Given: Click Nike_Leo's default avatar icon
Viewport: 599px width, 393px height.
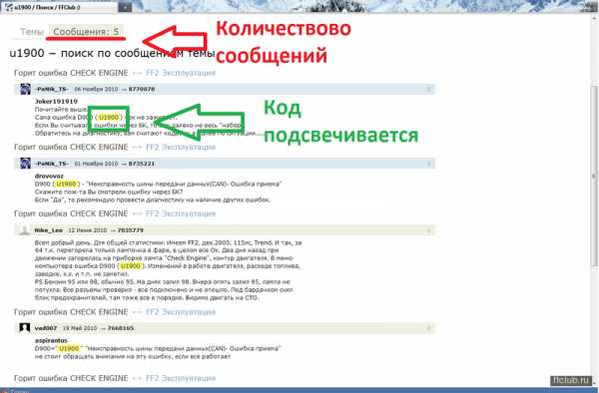Looking at the screenshot, I should point(25,230).
